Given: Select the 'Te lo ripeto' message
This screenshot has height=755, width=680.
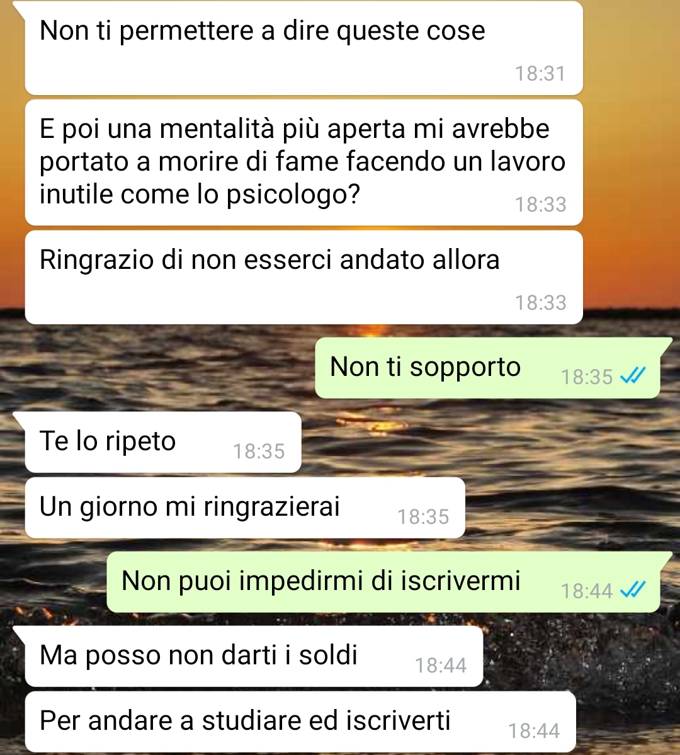Looking at the screenshot, I should (x=163, y=442).
